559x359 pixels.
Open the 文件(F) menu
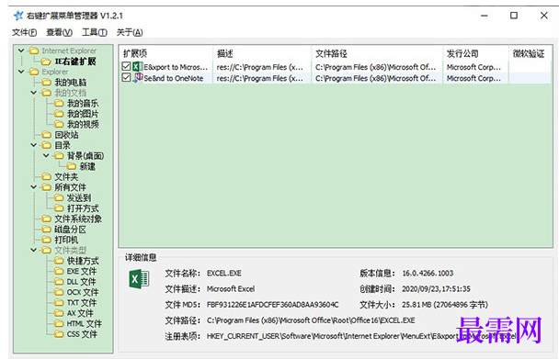pos(24,32)
